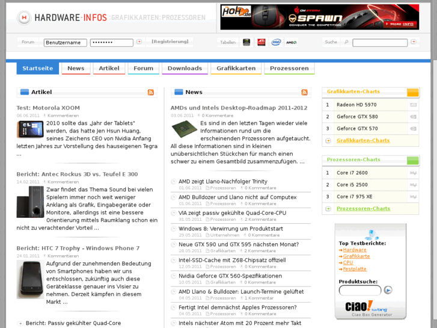
Task: Open the Artikel tab
Action: tap(109, 69)
